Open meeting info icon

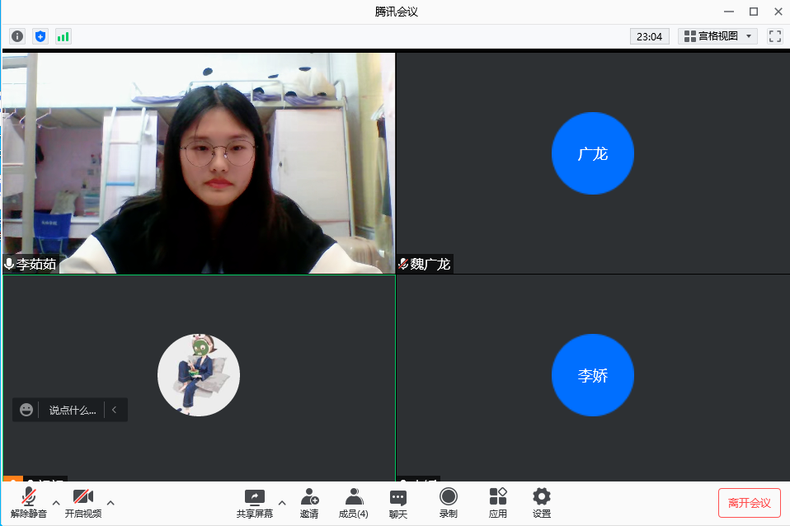tap(16, 36)
